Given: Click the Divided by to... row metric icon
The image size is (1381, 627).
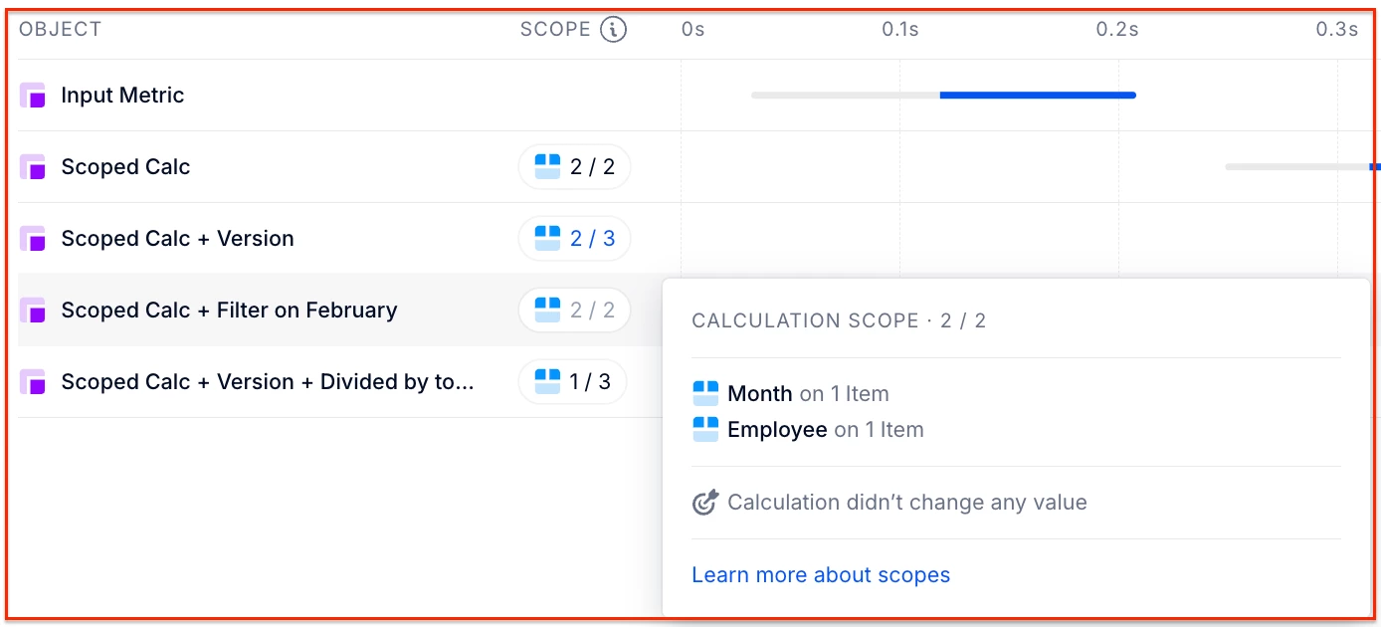Looking at the screenshot, I should click(33, 382).
